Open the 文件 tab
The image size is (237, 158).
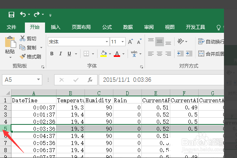coord(11,27)
